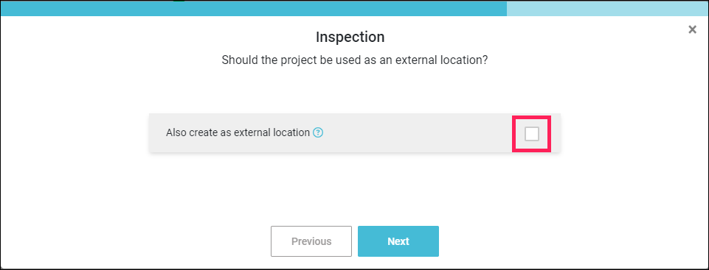709x270 pixels.
Task: Open the help tooltip beside external location
Action: tap(318, 132)
